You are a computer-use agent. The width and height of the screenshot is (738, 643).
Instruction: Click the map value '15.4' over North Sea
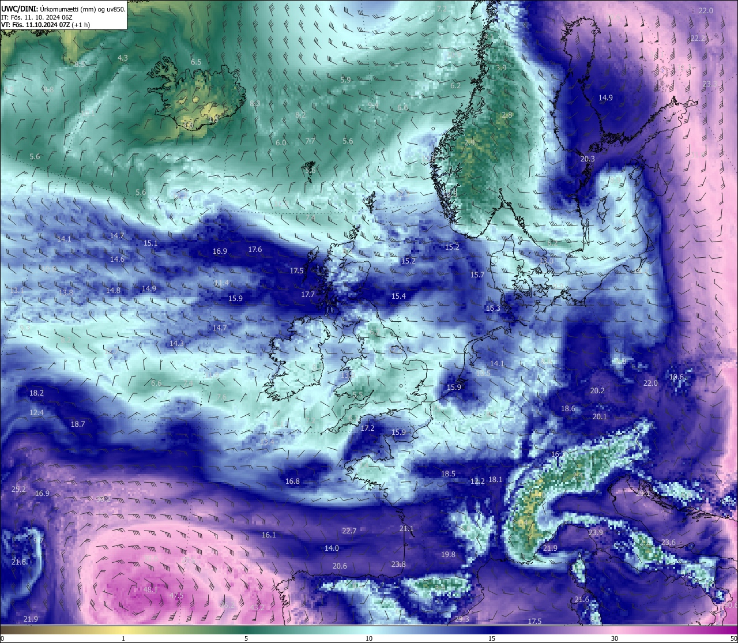coord(398,296)
